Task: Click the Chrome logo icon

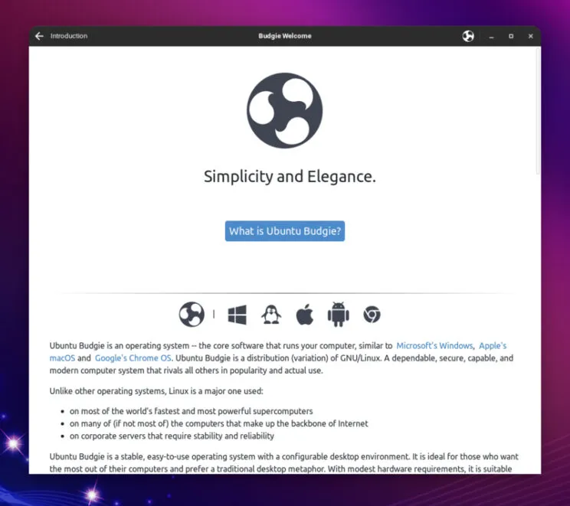Action: pyautogui.click(x=372, y=314)
